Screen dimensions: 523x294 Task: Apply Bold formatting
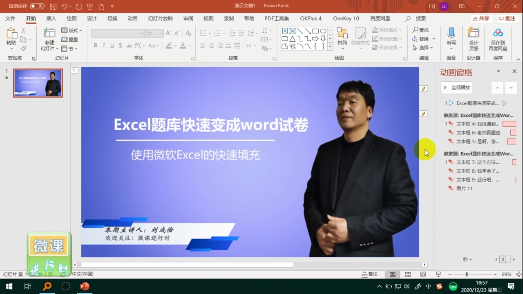tap(95, 45)
